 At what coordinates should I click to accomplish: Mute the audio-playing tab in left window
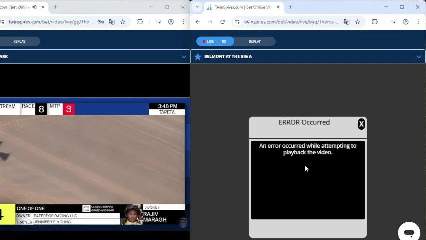[34, 7]
